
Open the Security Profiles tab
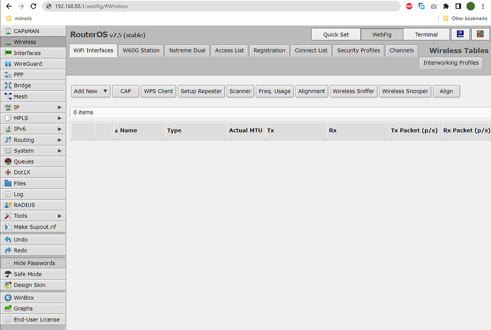tap(359, 50)
